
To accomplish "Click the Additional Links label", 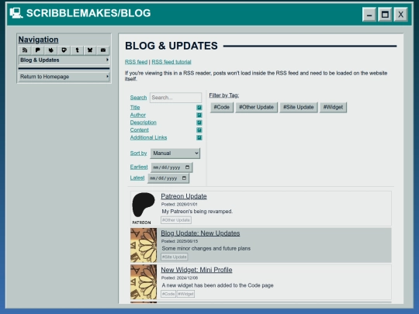I will pos(148,137).
